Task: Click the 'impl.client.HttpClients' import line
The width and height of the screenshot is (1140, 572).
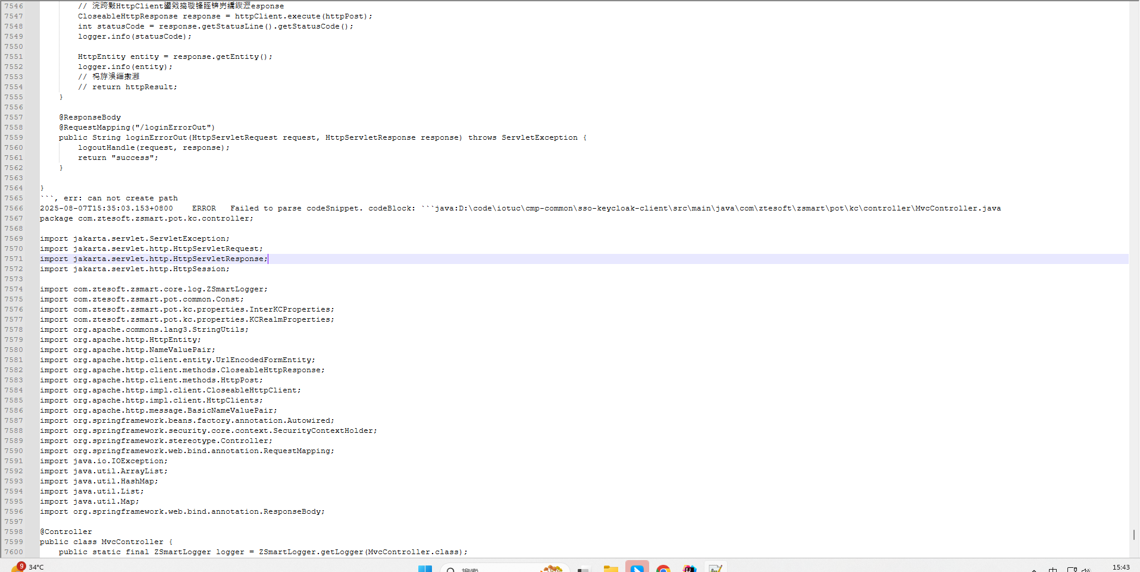Action: click(151, 400)
